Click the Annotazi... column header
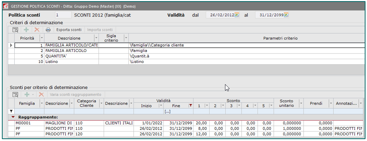This screenshot has width=367, height=141. point(346,103)
